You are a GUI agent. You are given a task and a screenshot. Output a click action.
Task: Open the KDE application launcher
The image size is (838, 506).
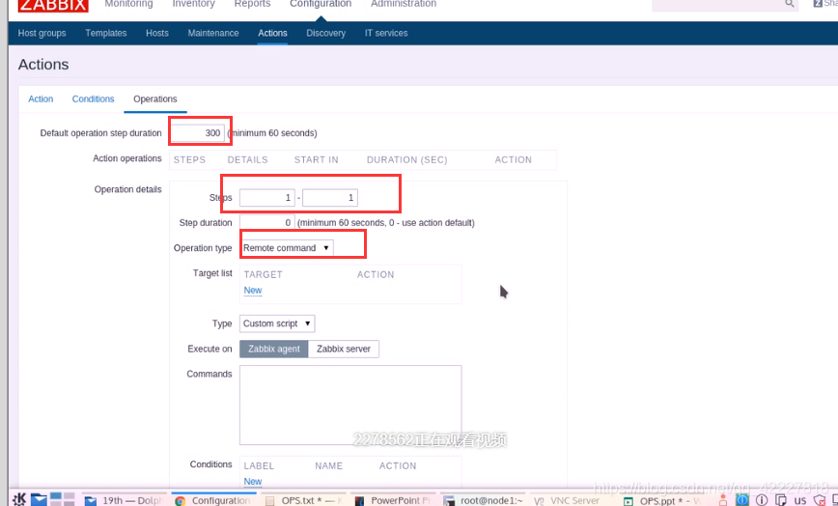[18, 499]
